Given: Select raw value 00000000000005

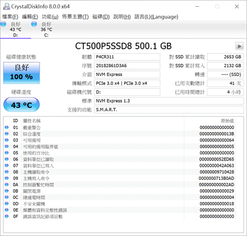Looking at the screenshot, I should tap(217, 146).
